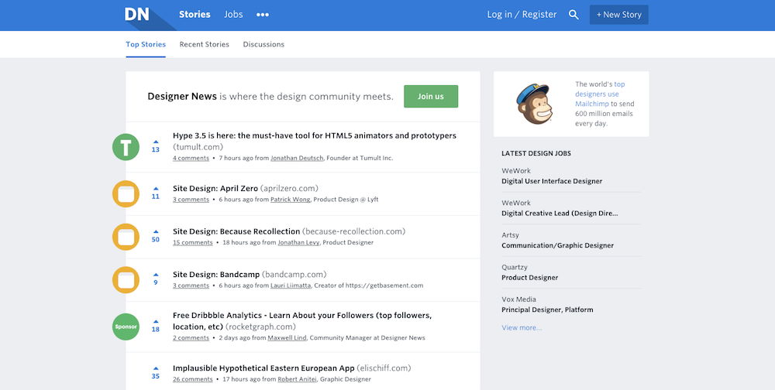Open Principal Designer, Platform job
Screen dimensions: 775x390
click(x=547, y=310)
